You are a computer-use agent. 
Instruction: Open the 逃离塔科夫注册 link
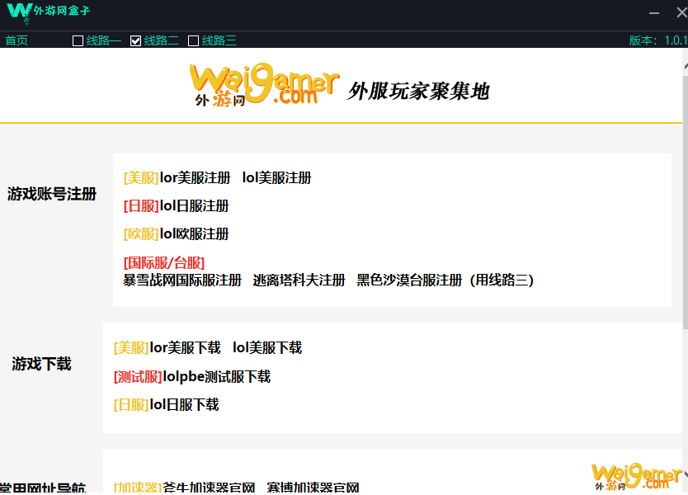(x=299, y=280)
